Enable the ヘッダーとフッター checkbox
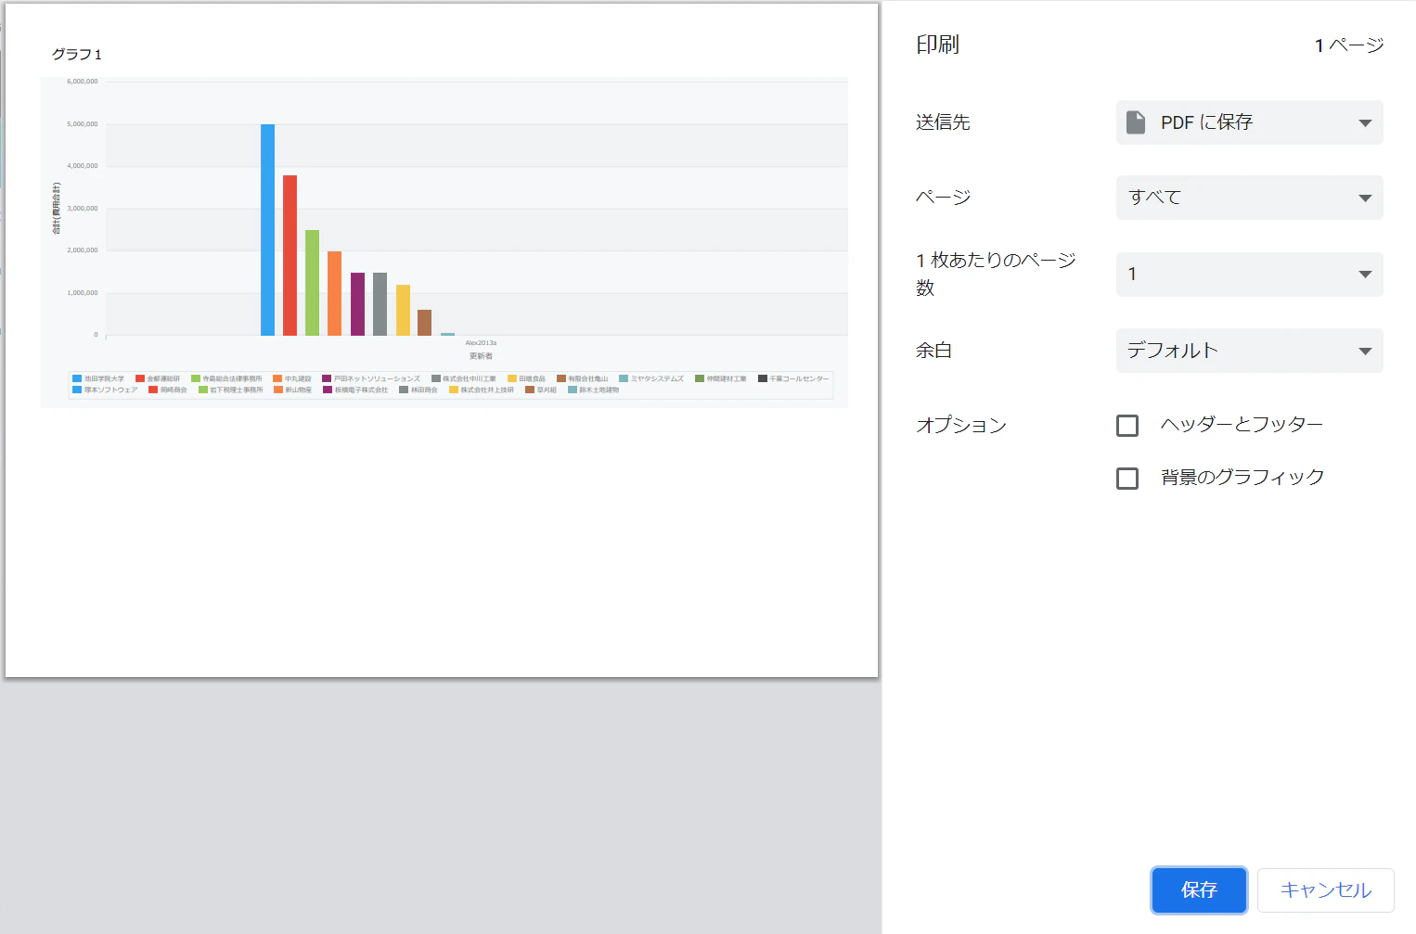 coord(1127,426)
